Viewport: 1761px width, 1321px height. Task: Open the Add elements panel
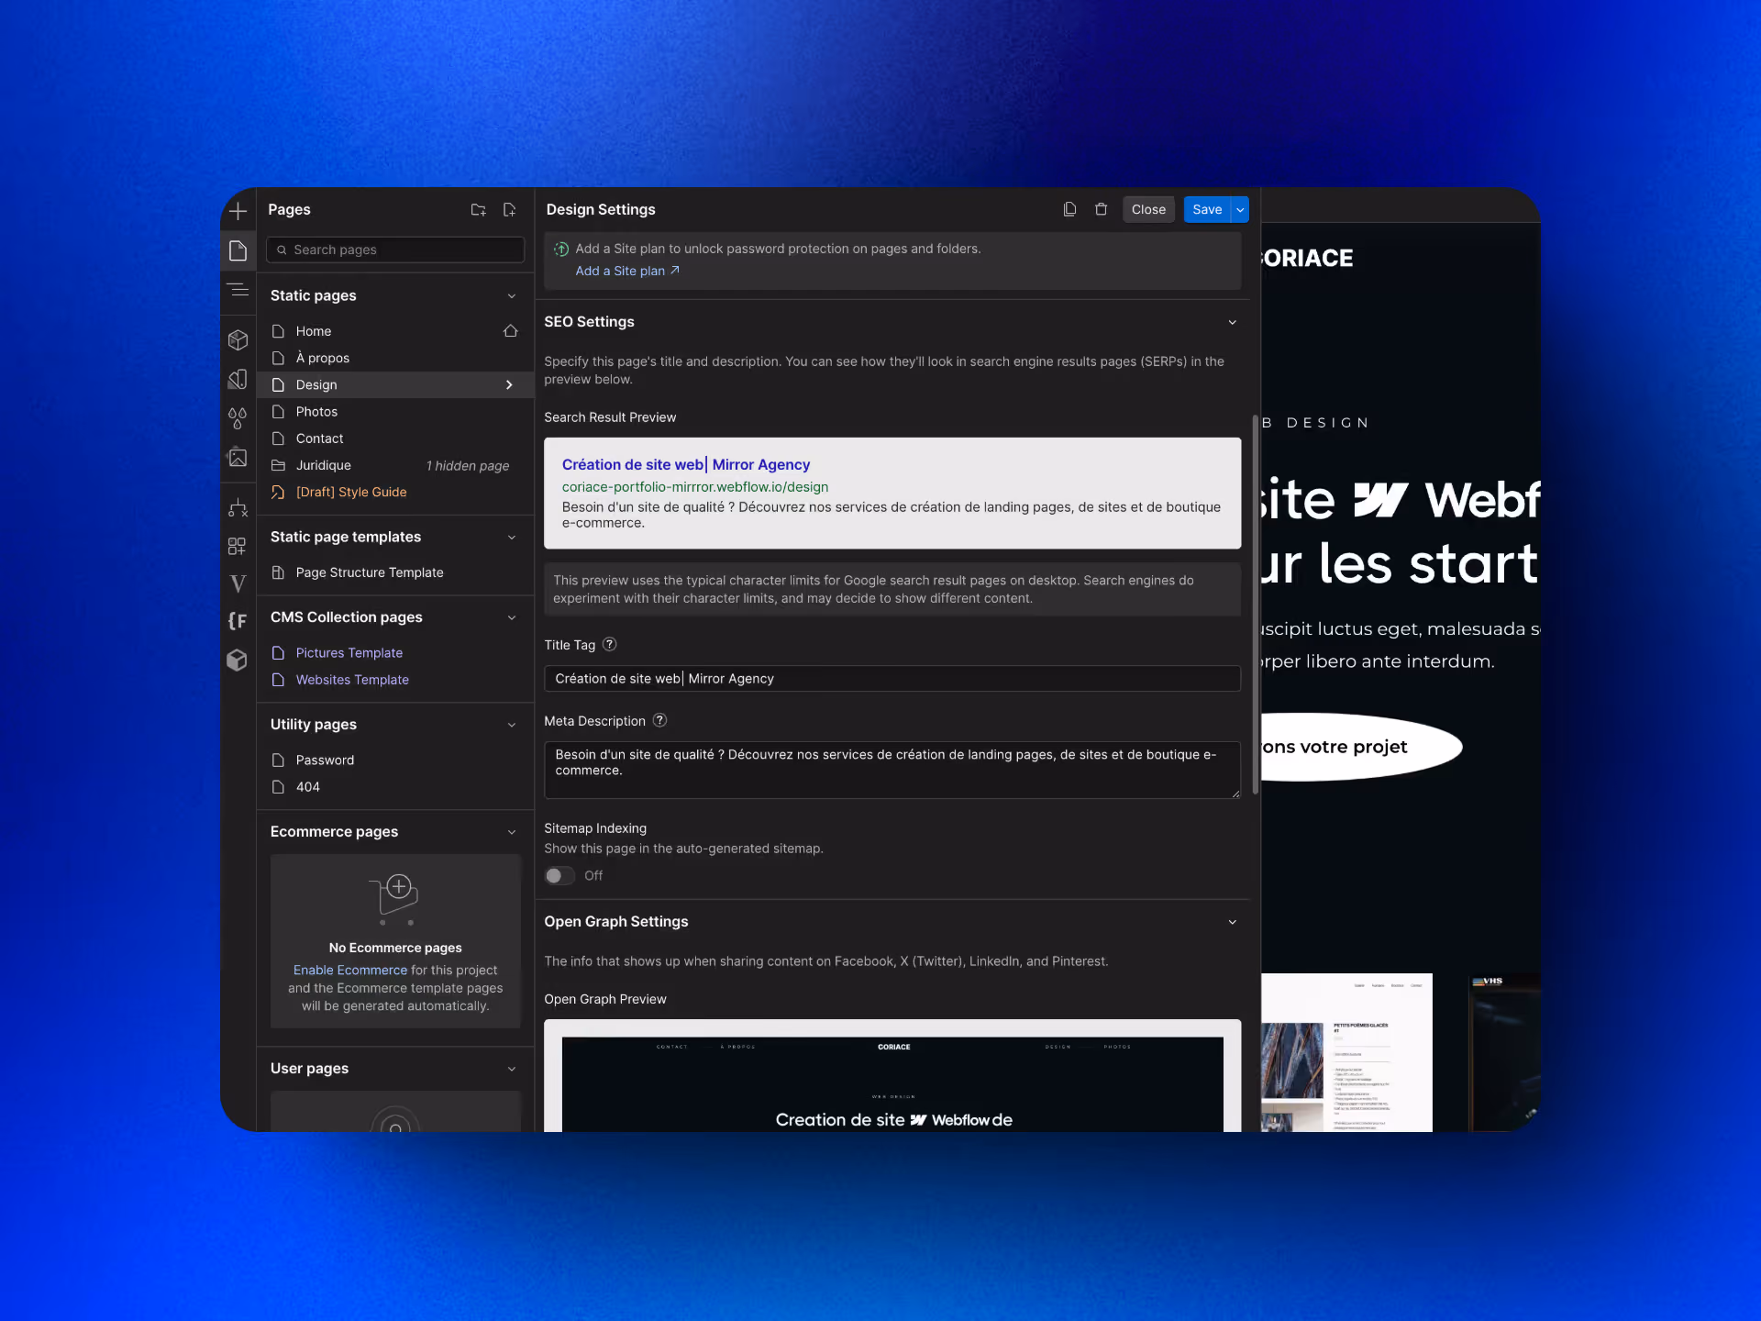[238, 210]
